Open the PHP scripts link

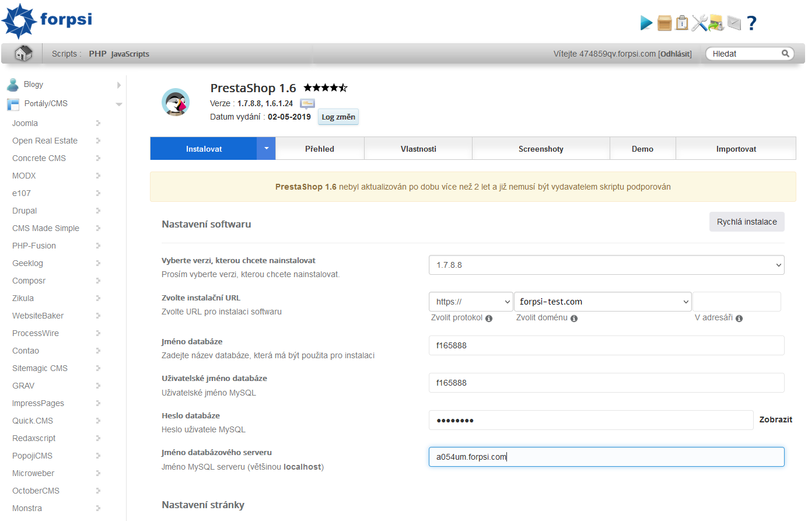click(x=97, y=54)
